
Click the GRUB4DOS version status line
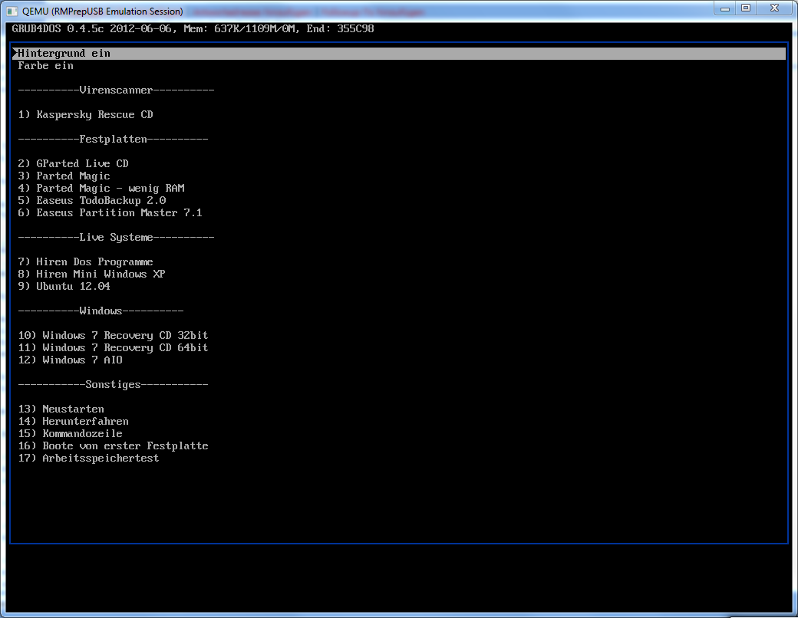193,29
